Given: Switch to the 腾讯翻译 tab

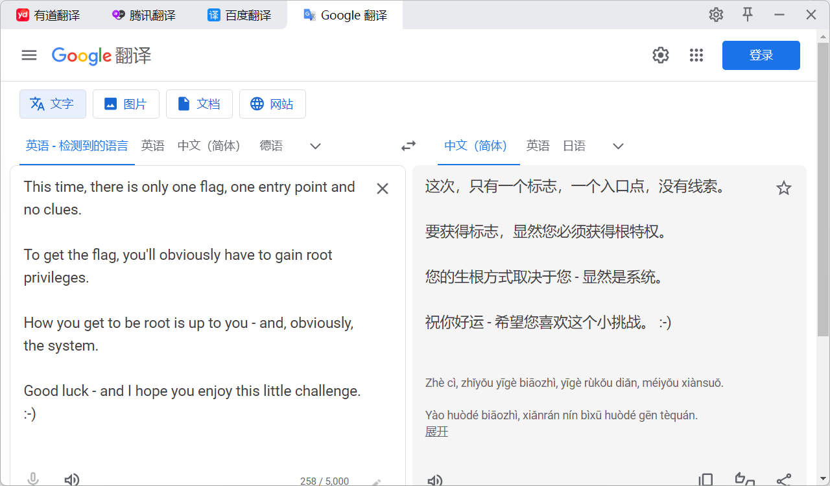Looking at the screenshot, I should click(143, 16).
